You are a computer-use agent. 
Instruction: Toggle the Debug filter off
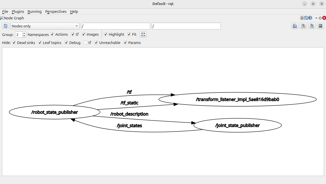point(66,42)
